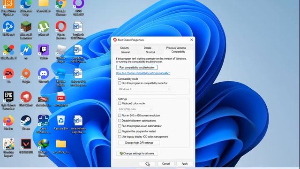Click the Apply button
The height and width of the screenshot is (169, 300).
click(185, 164)
